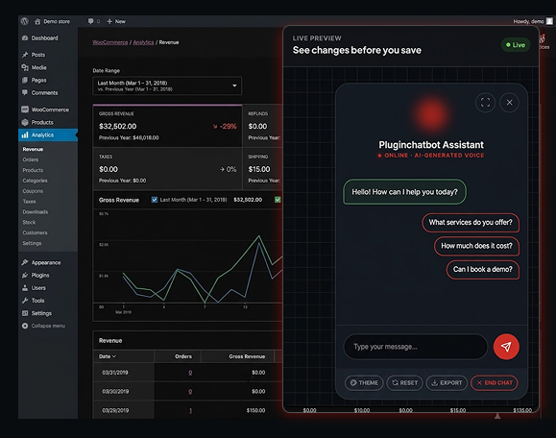This screenshot has height=438, width=556.
Task: Click the Comments sidebar icon
Action: point(25,92)
